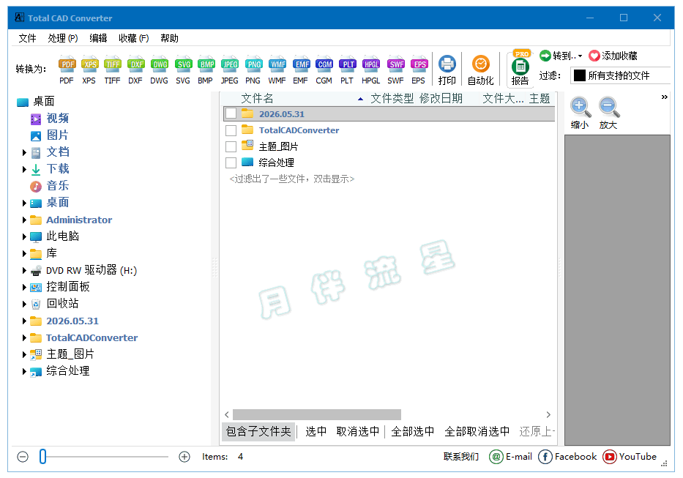Select CGM output icon
683x478 pixels.
[324, 70]
